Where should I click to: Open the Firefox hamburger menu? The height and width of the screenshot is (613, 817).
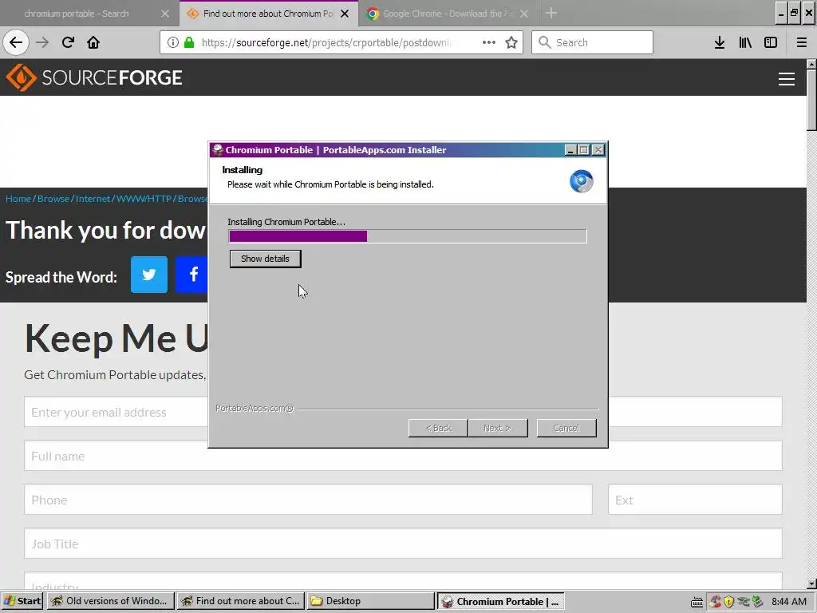[802, 42]
